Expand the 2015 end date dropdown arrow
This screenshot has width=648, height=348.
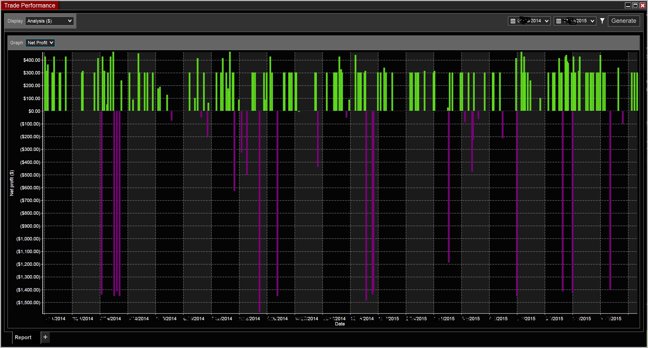(x=592, y=21)
